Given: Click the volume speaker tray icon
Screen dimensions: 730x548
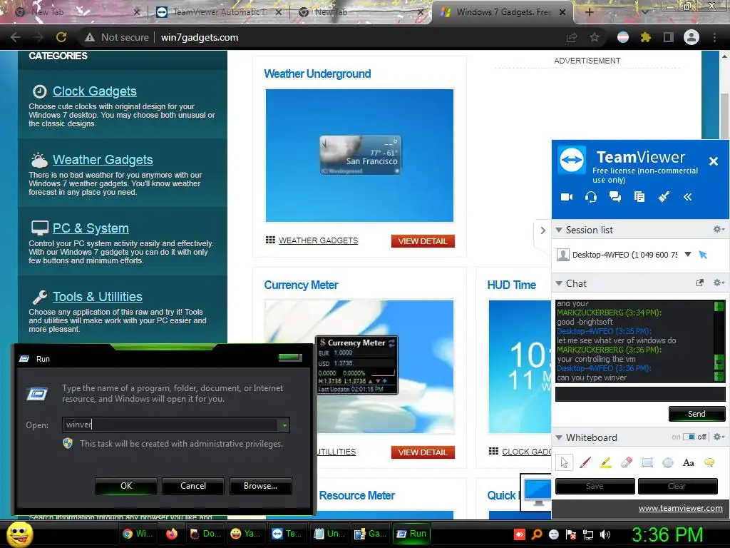Looking at the screenshot, I should point(605,534).
